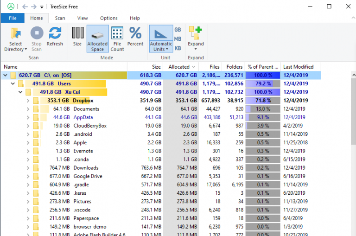Expand the .android folder
Screen dimensions: 356x236
[x=28, y=134]
